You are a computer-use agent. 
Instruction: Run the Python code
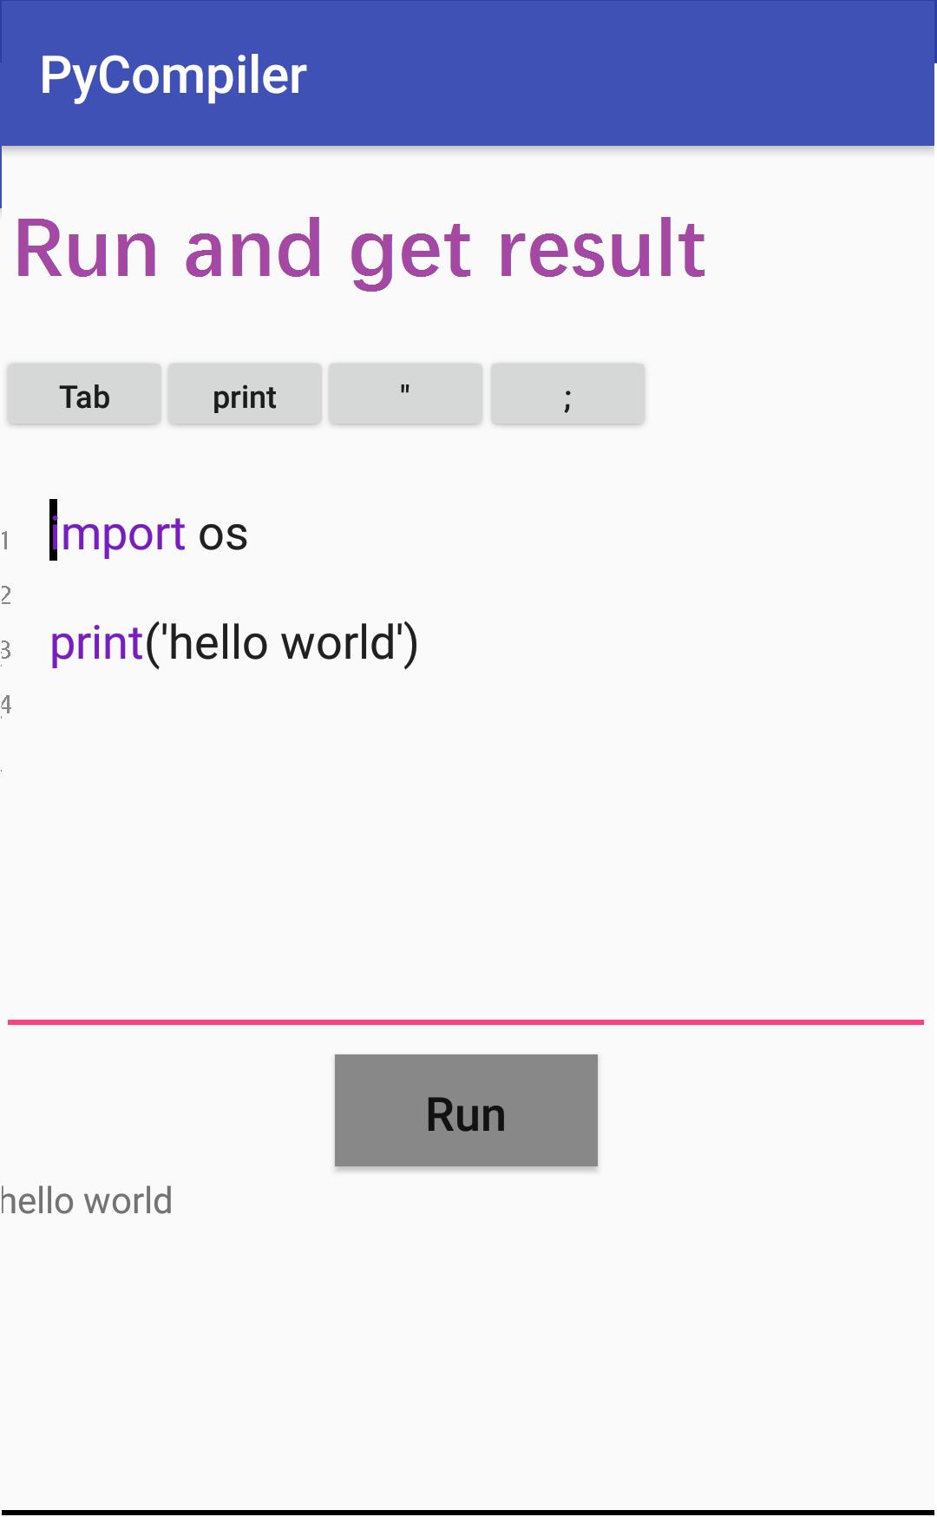click(x=466, y=1110)
